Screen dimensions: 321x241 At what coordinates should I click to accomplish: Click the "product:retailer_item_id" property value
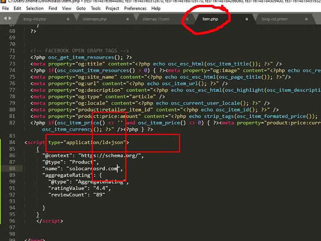click(x=114, y=110)
